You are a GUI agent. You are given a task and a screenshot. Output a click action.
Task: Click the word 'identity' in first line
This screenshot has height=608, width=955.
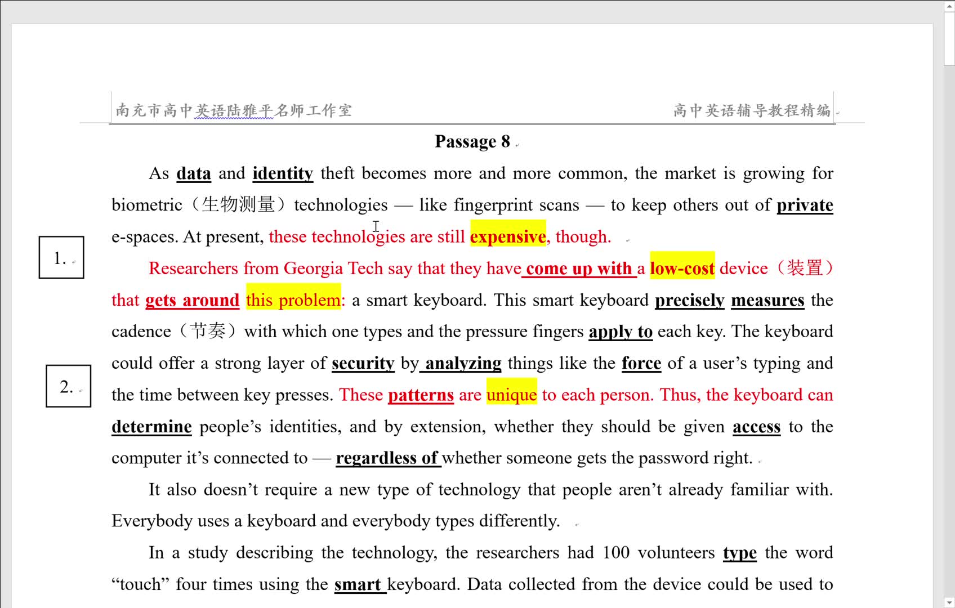tap(283, 173)
